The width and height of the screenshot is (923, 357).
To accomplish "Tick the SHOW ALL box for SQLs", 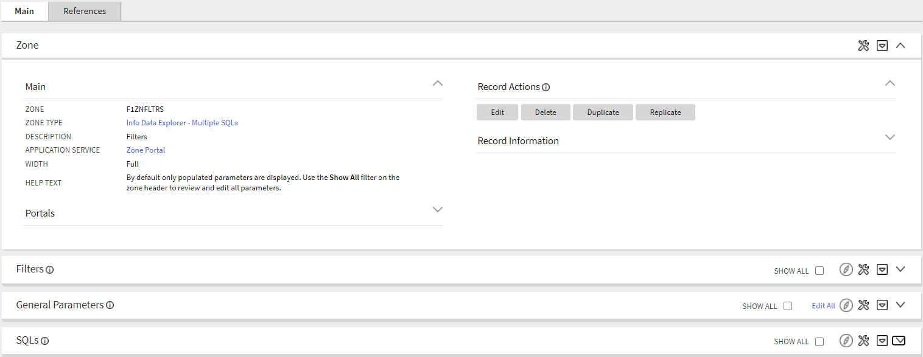I will click(819, 342).
